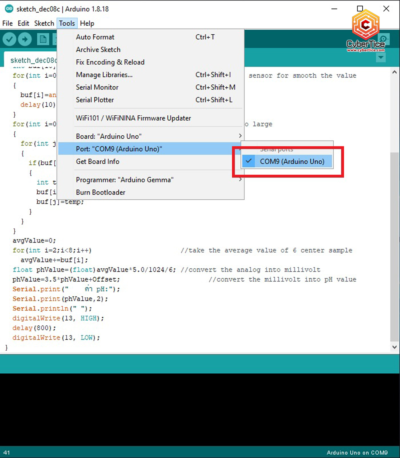Viewport: 400px width, 458px height.
Task: Click the scroll down arrow of editor
Action: pyautogui.click(x=394, y=347)
